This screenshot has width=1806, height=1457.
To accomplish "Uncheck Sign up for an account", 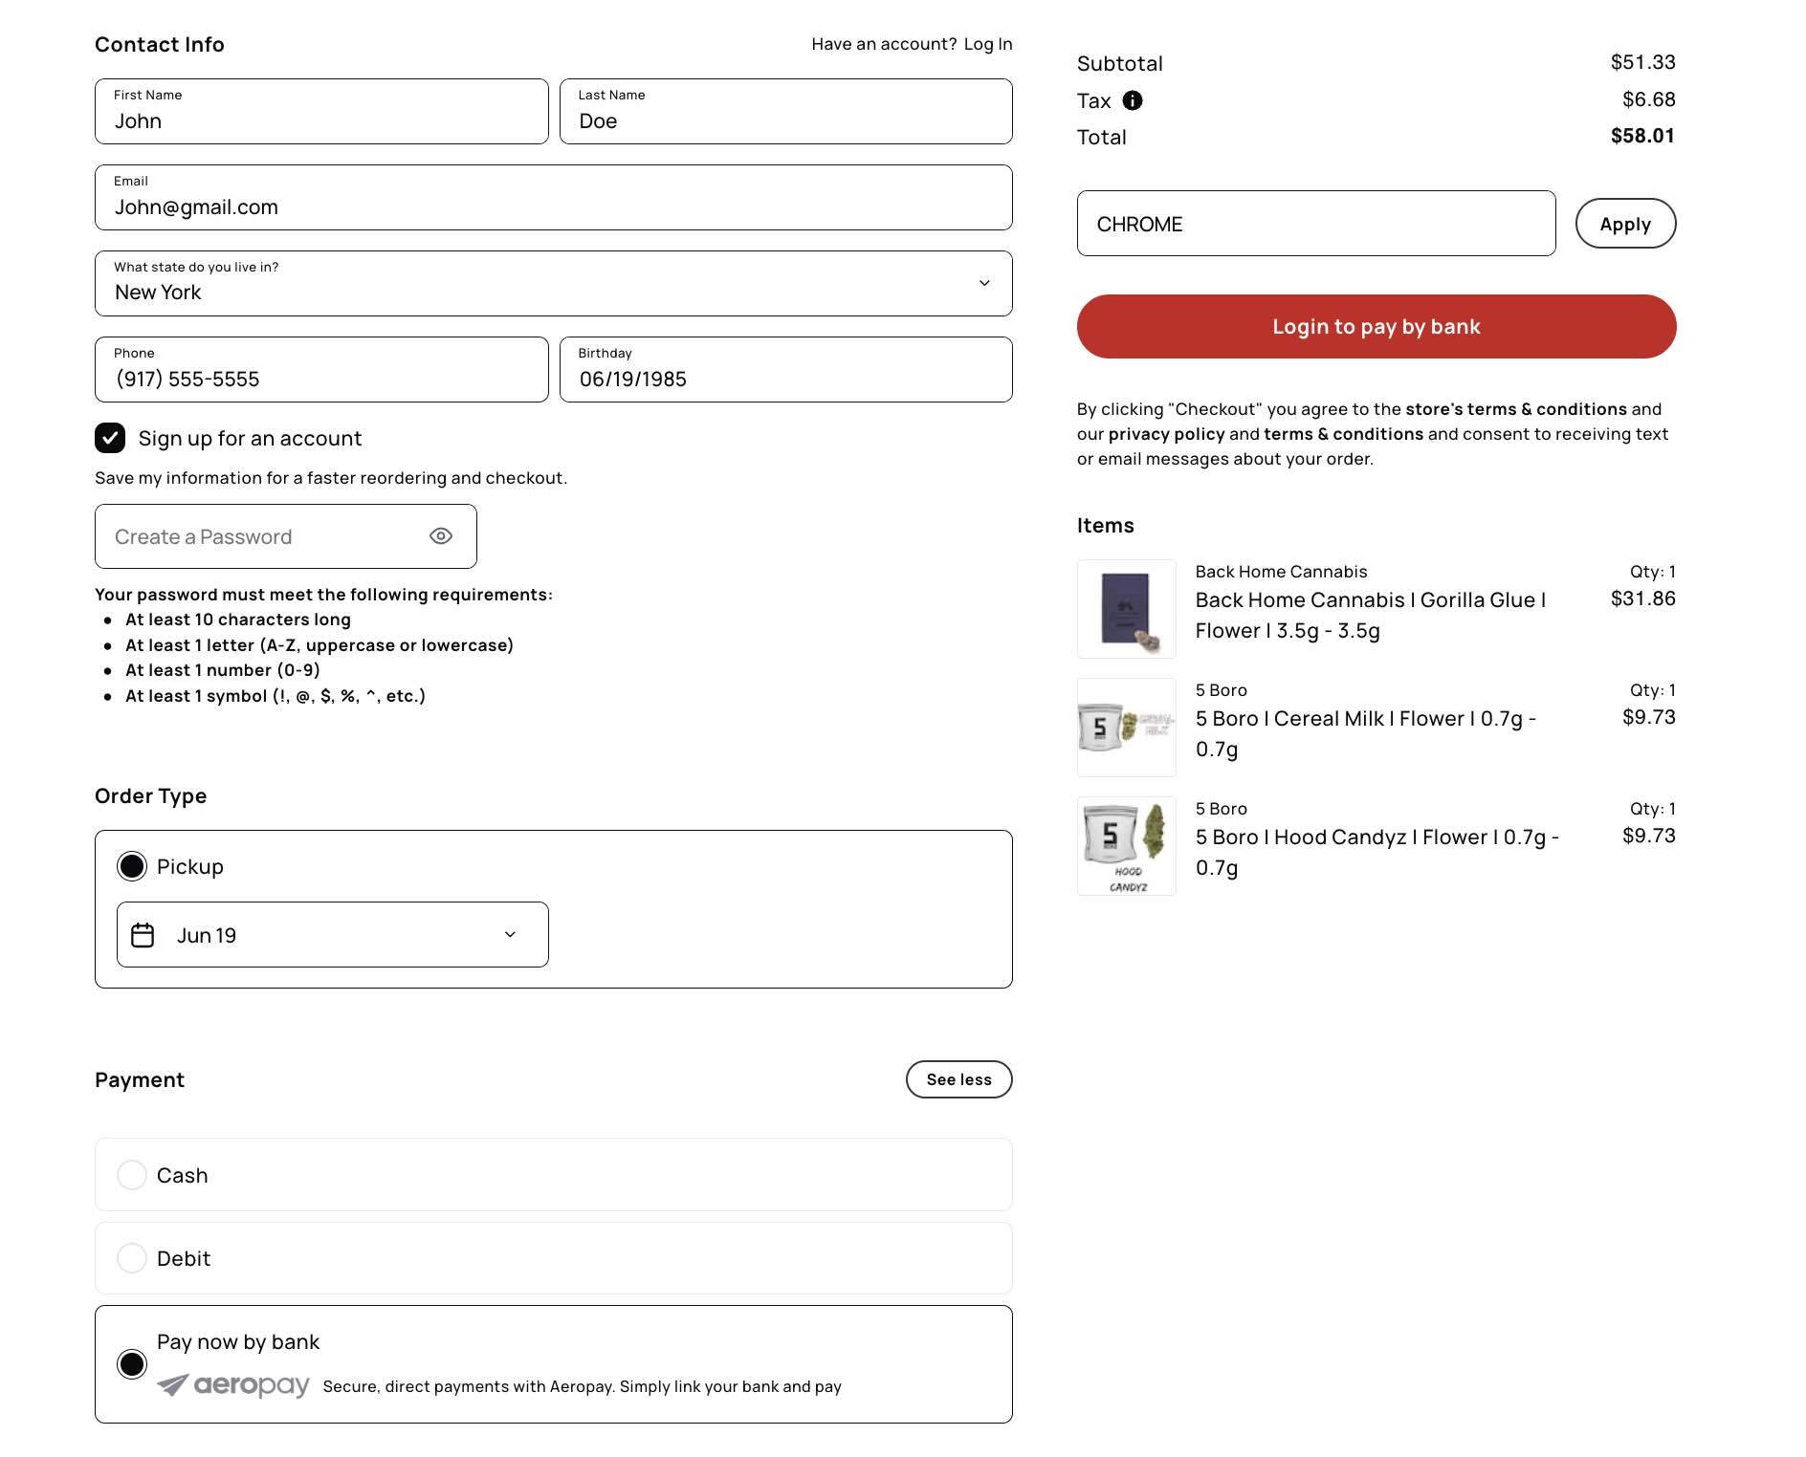I will (110, 438).
